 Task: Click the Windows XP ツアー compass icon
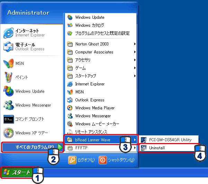coord(8,133)
